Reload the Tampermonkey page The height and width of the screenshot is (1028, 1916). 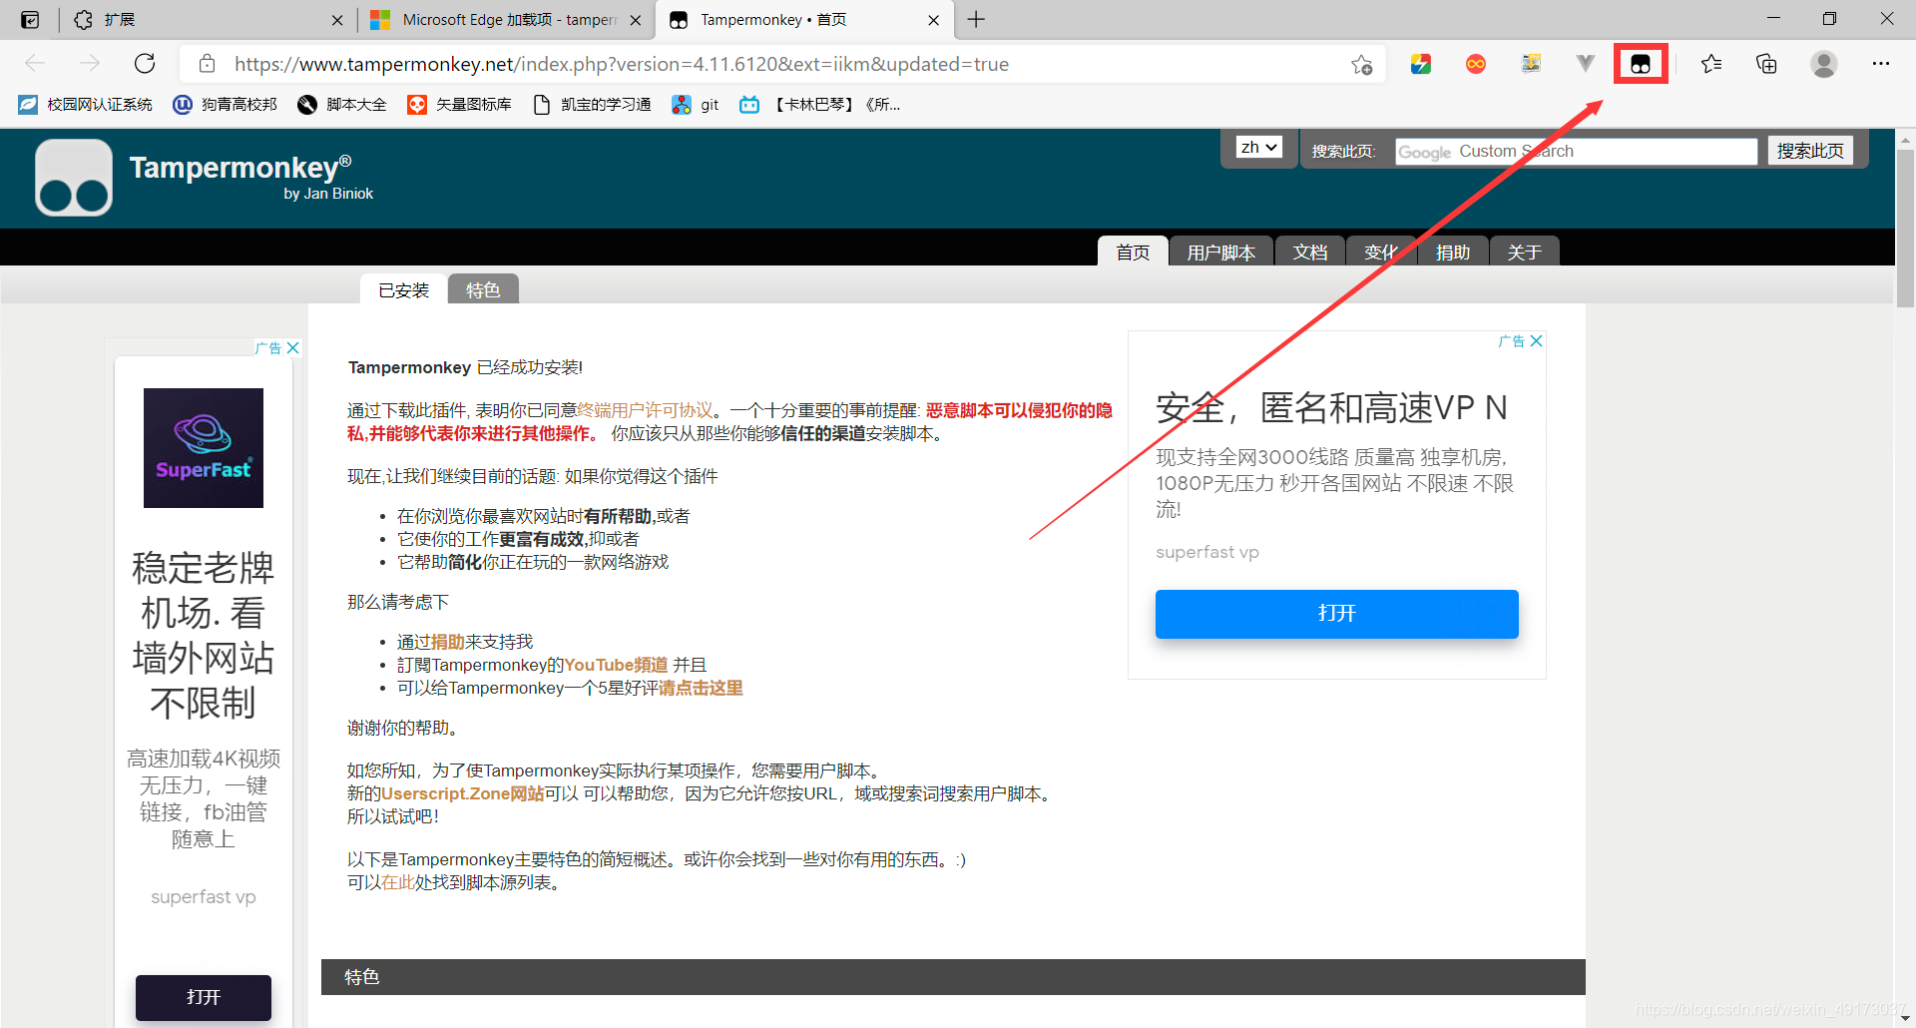145,64
